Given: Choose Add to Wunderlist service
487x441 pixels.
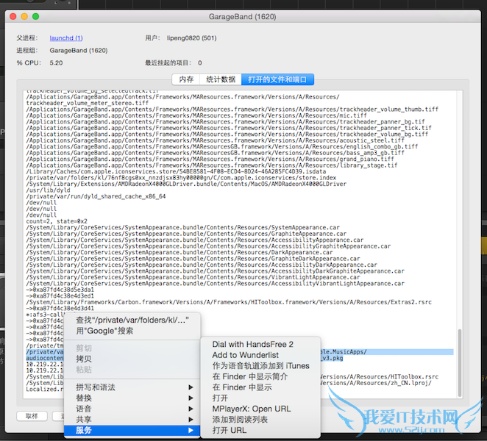Looking at the screenshot, I should [245, 355].
